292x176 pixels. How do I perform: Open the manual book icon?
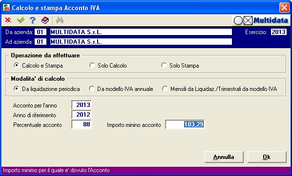(x=45, y=20)
